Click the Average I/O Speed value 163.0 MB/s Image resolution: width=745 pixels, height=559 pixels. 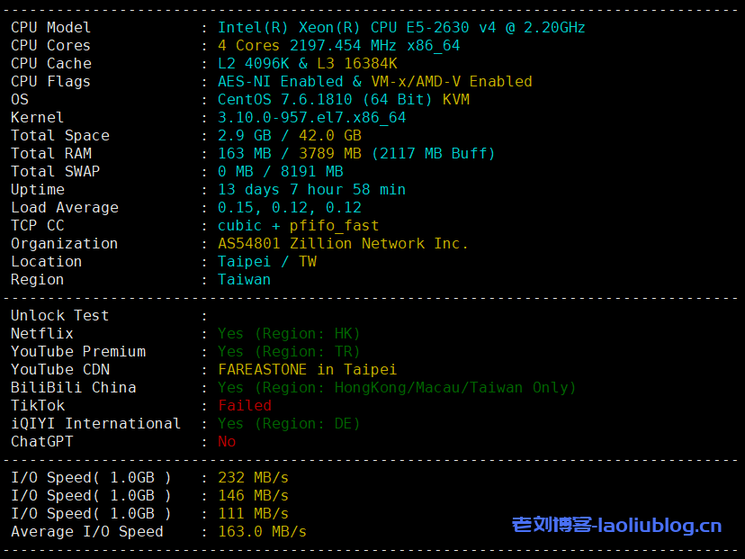[262, 532]
